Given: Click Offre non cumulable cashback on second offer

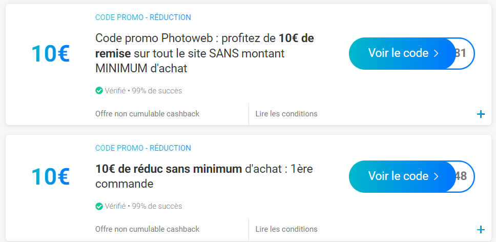Looking at the screenshot, I should (148, 229).
